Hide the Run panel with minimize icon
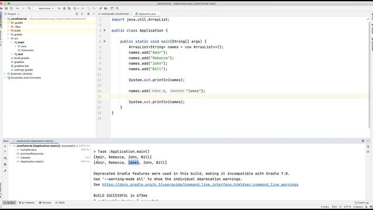The height and width of the screenshot is (210, 373). click(368, 141)
